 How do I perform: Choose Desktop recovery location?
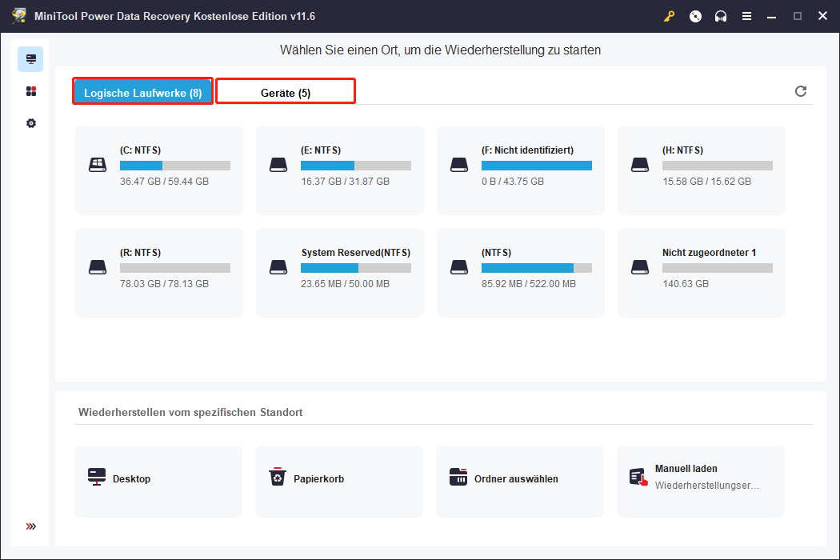pos(158,482)
